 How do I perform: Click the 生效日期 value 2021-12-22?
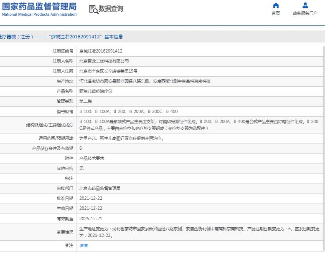pos(91,209)
